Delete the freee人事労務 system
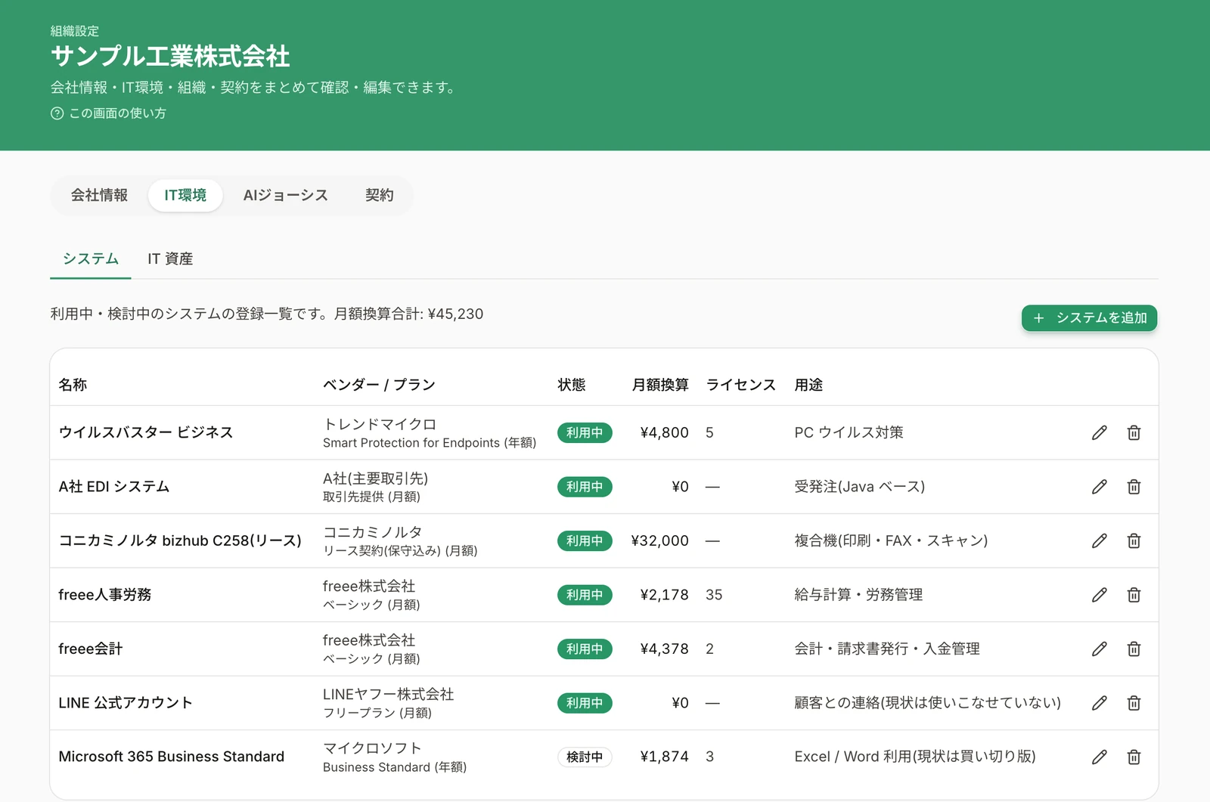The image size is (1210, 802). (x=1134, y=595)
